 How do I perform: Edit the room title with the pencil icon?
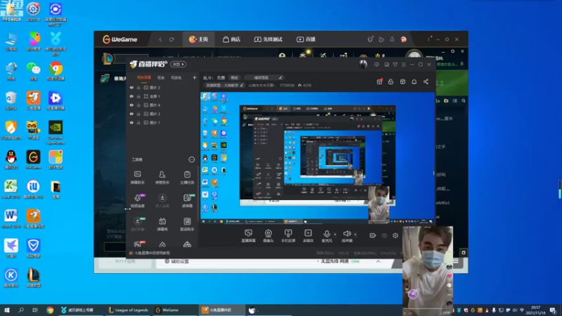(x=280, y=77)
